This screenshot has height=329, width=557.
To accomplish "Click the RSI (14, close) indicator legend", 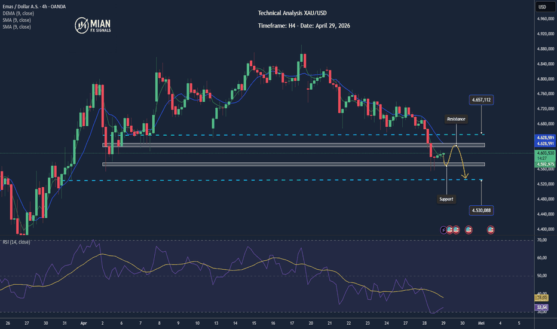I will click(x=16, y=242).
